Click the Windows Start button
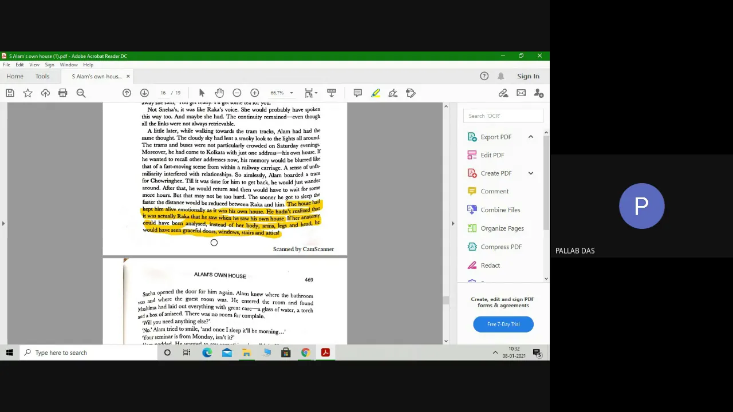This screenshot has width=733, height=412. point(10,352)
